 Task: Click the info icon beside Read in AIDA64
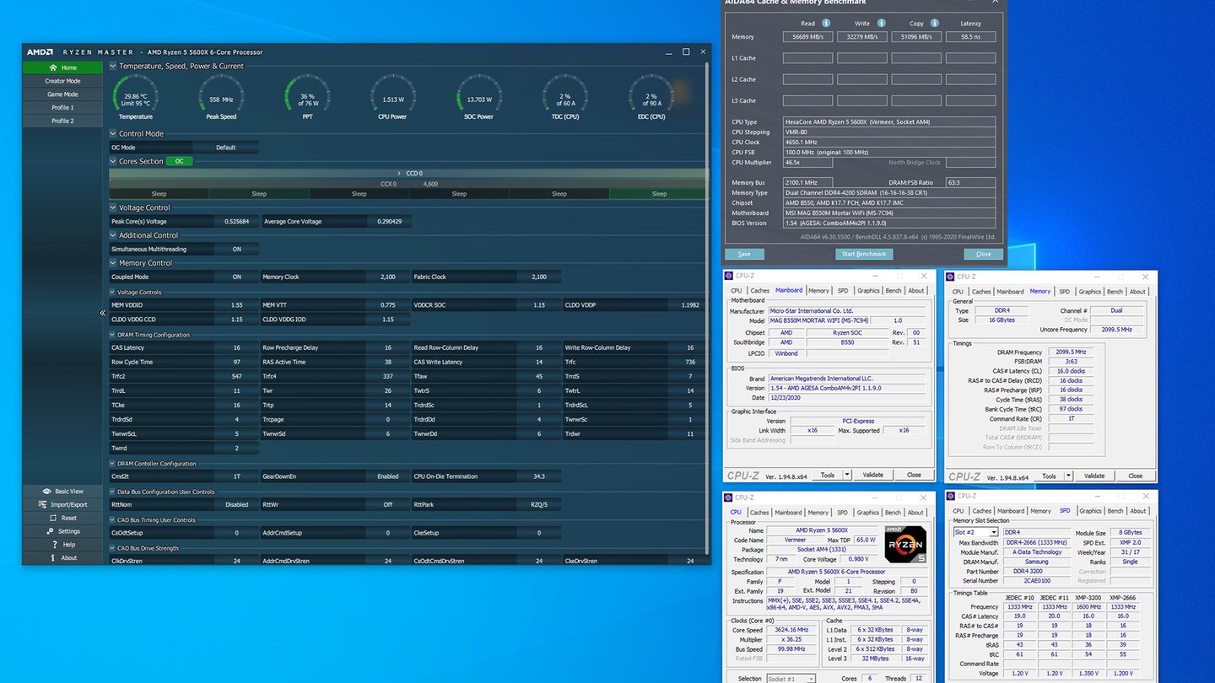826,24
